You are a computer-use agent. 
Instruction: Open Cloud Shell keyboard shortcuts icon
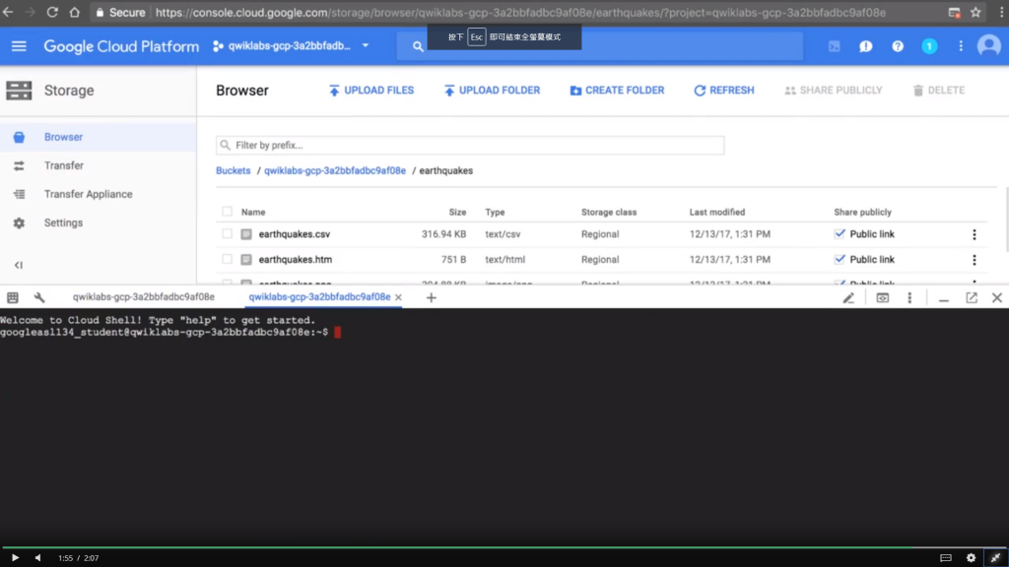click(12, 297)
